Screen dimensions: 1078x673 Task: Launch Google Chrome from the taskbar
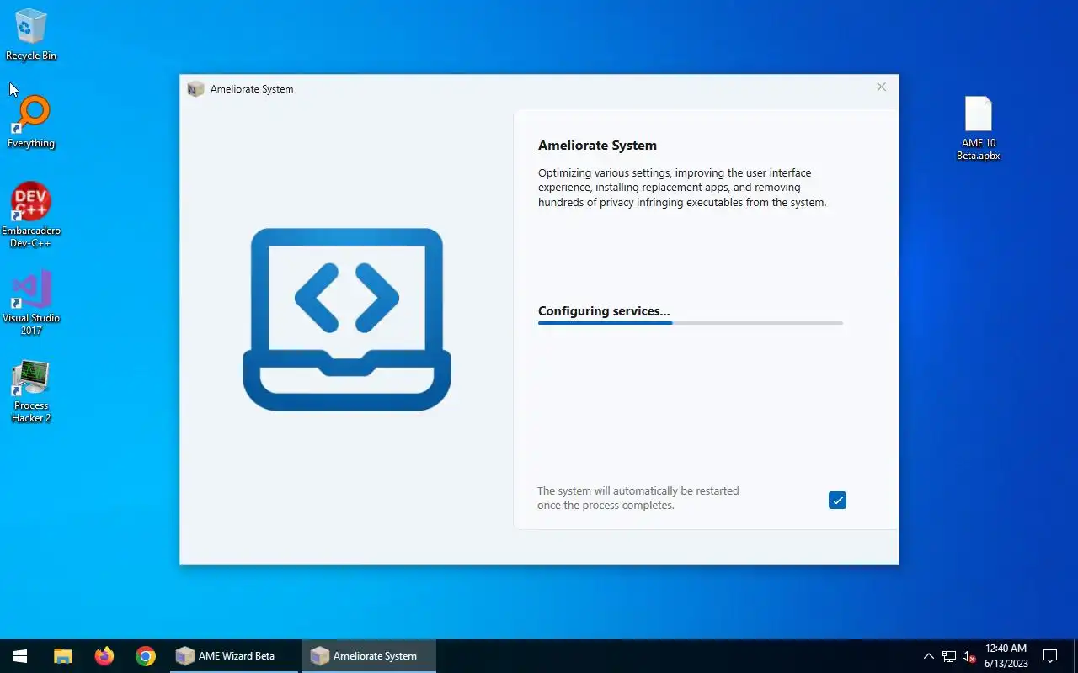coord(146,656)
